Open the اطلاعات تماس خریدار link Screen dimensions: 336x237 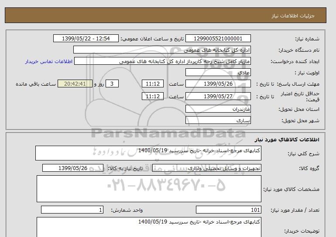(48, 61)
